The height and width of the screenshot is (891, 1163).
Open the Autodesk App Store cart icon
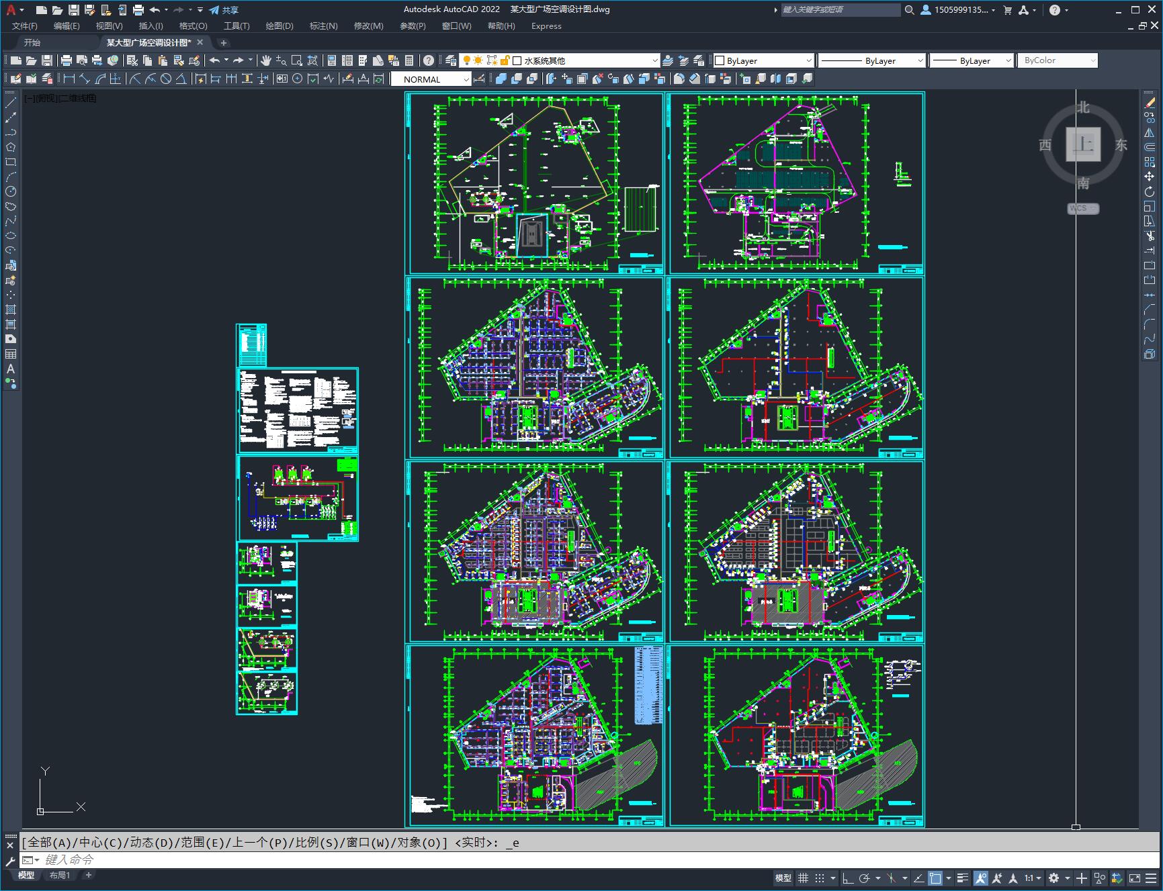(x=1007, y=10)
